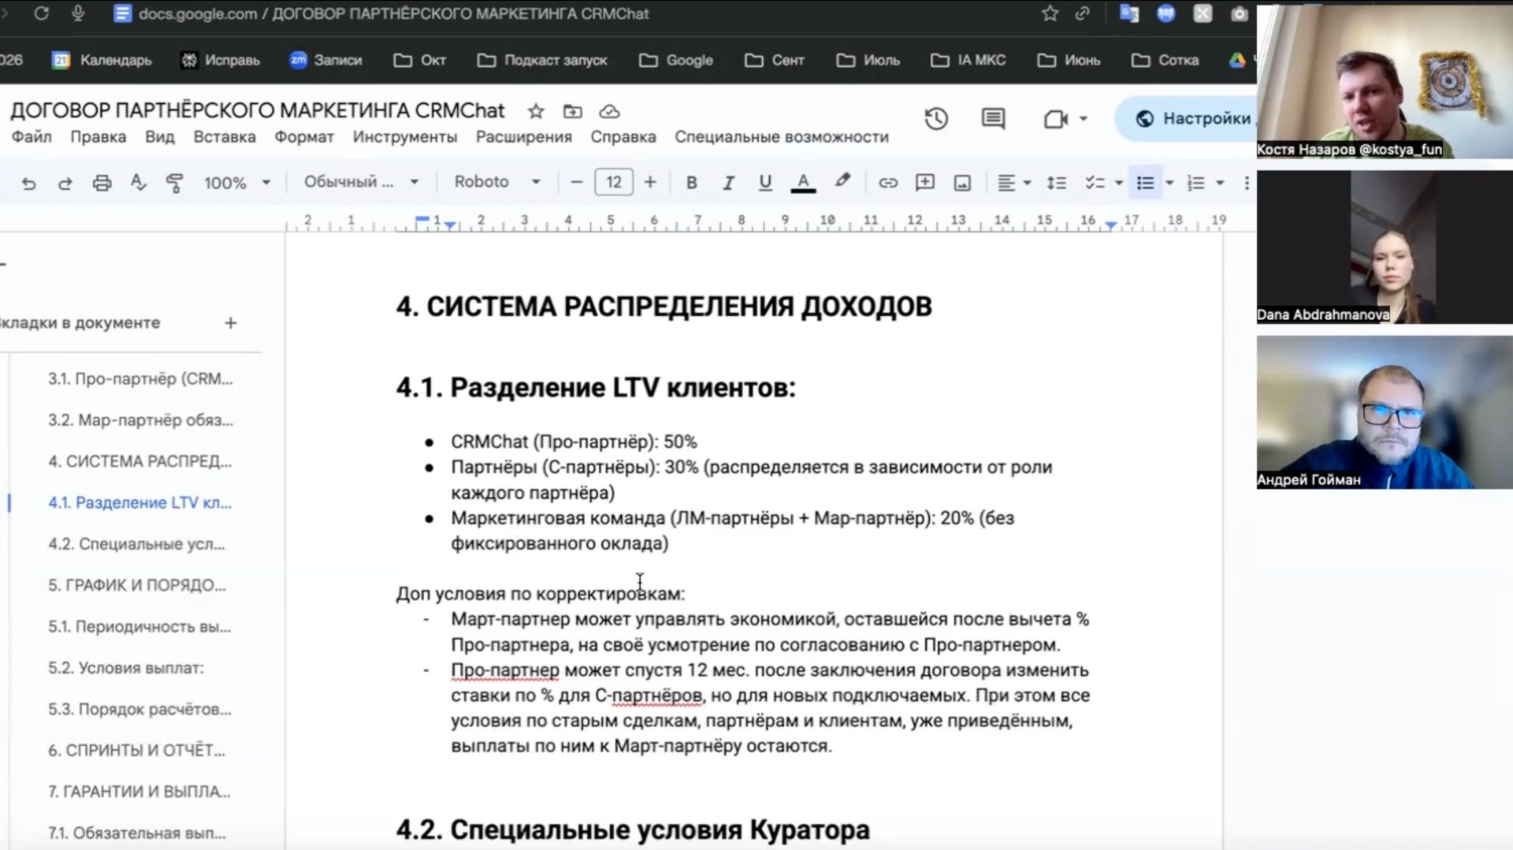Click the Настройки доступа sharing button

[1198, 118]
